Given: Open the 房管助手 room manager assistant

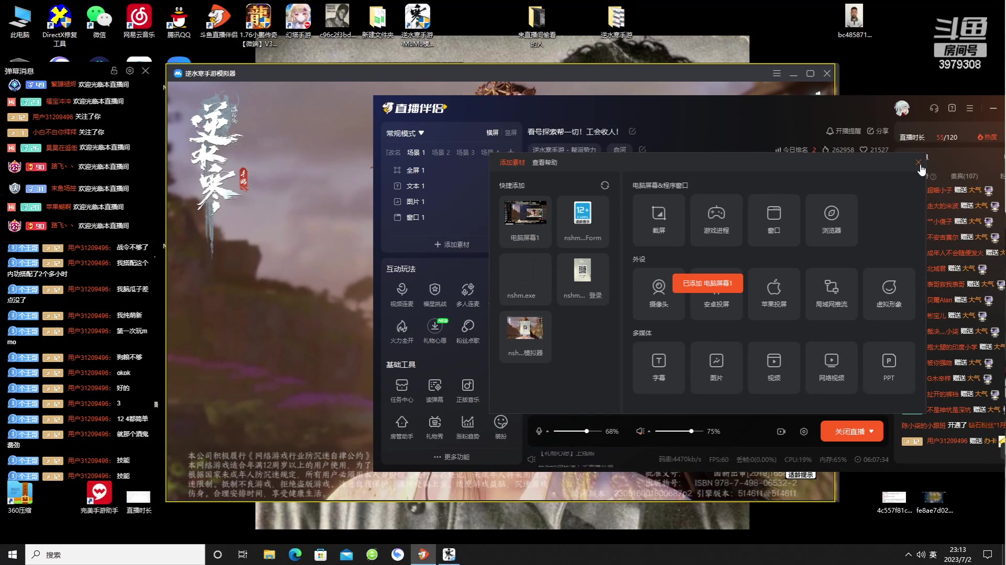Looking at the screenshot, I should tap(402, 427).
